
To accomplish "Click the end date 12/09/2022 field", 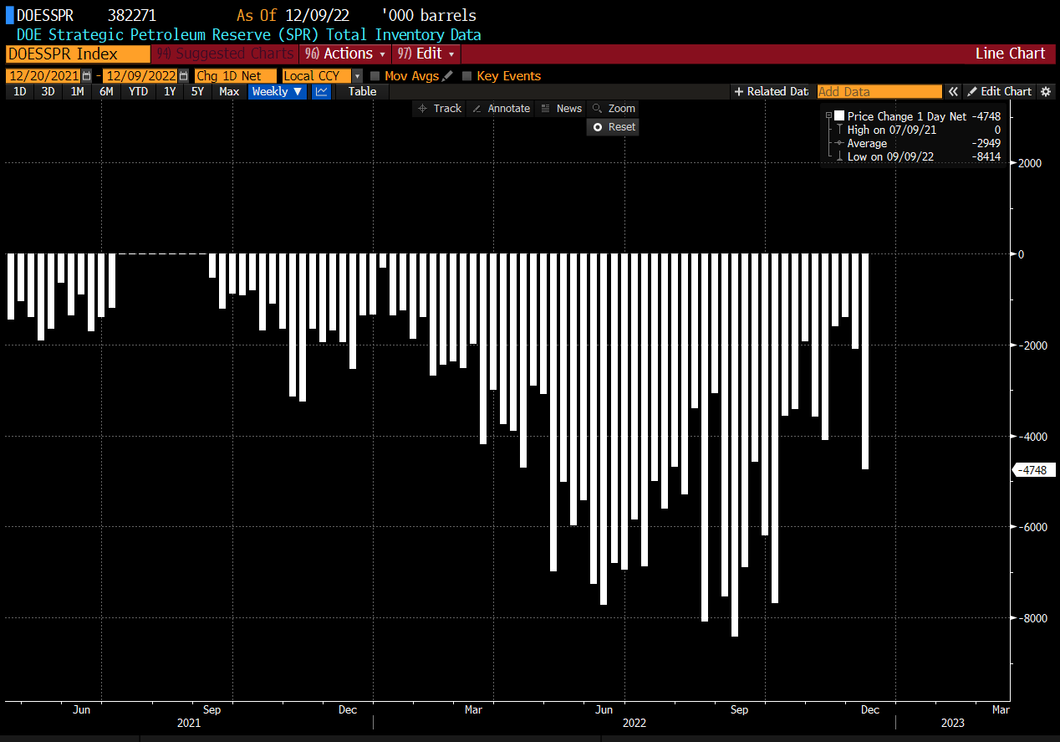I will click(x=140, y=75).
